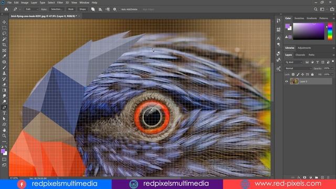This screenshot has height=189, width=336.
Task: Switch to the Adjustments tab
Action: [304, 48]
